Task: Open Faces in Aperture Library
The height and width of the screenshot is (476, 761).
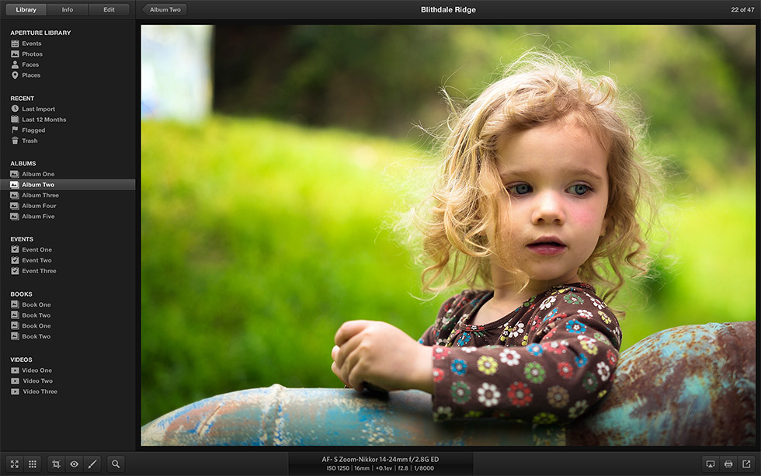Action: (30, 64)
